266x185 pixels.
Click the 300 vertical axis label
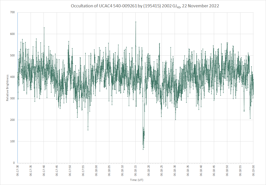(x=13, y=98)
